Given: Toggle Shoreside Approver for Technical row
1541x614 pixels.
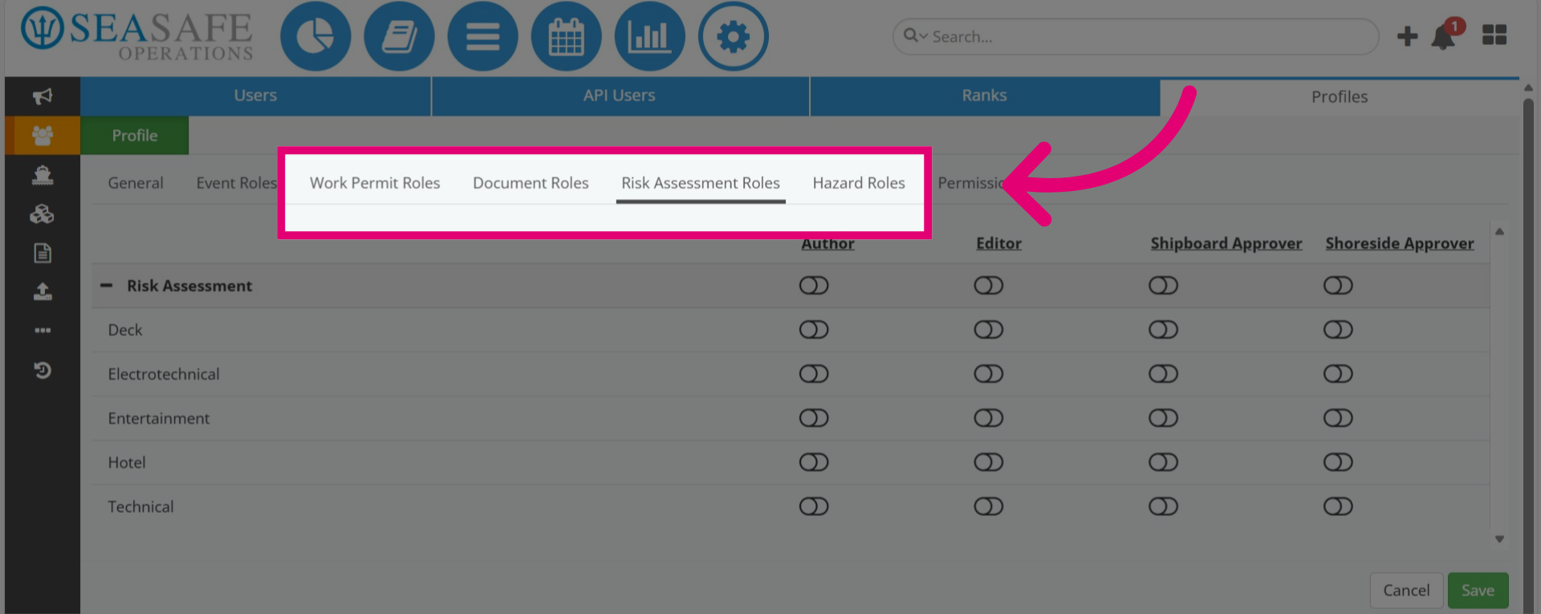Looking at the screenshot, I should [1338, 506].
